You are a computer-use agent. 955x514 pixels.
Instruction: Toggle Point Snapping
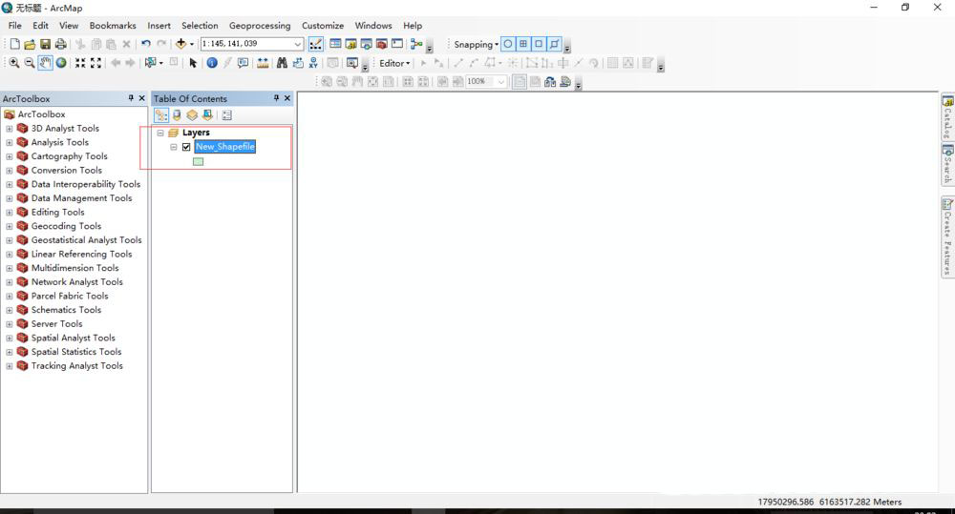[x=508, y=44]
